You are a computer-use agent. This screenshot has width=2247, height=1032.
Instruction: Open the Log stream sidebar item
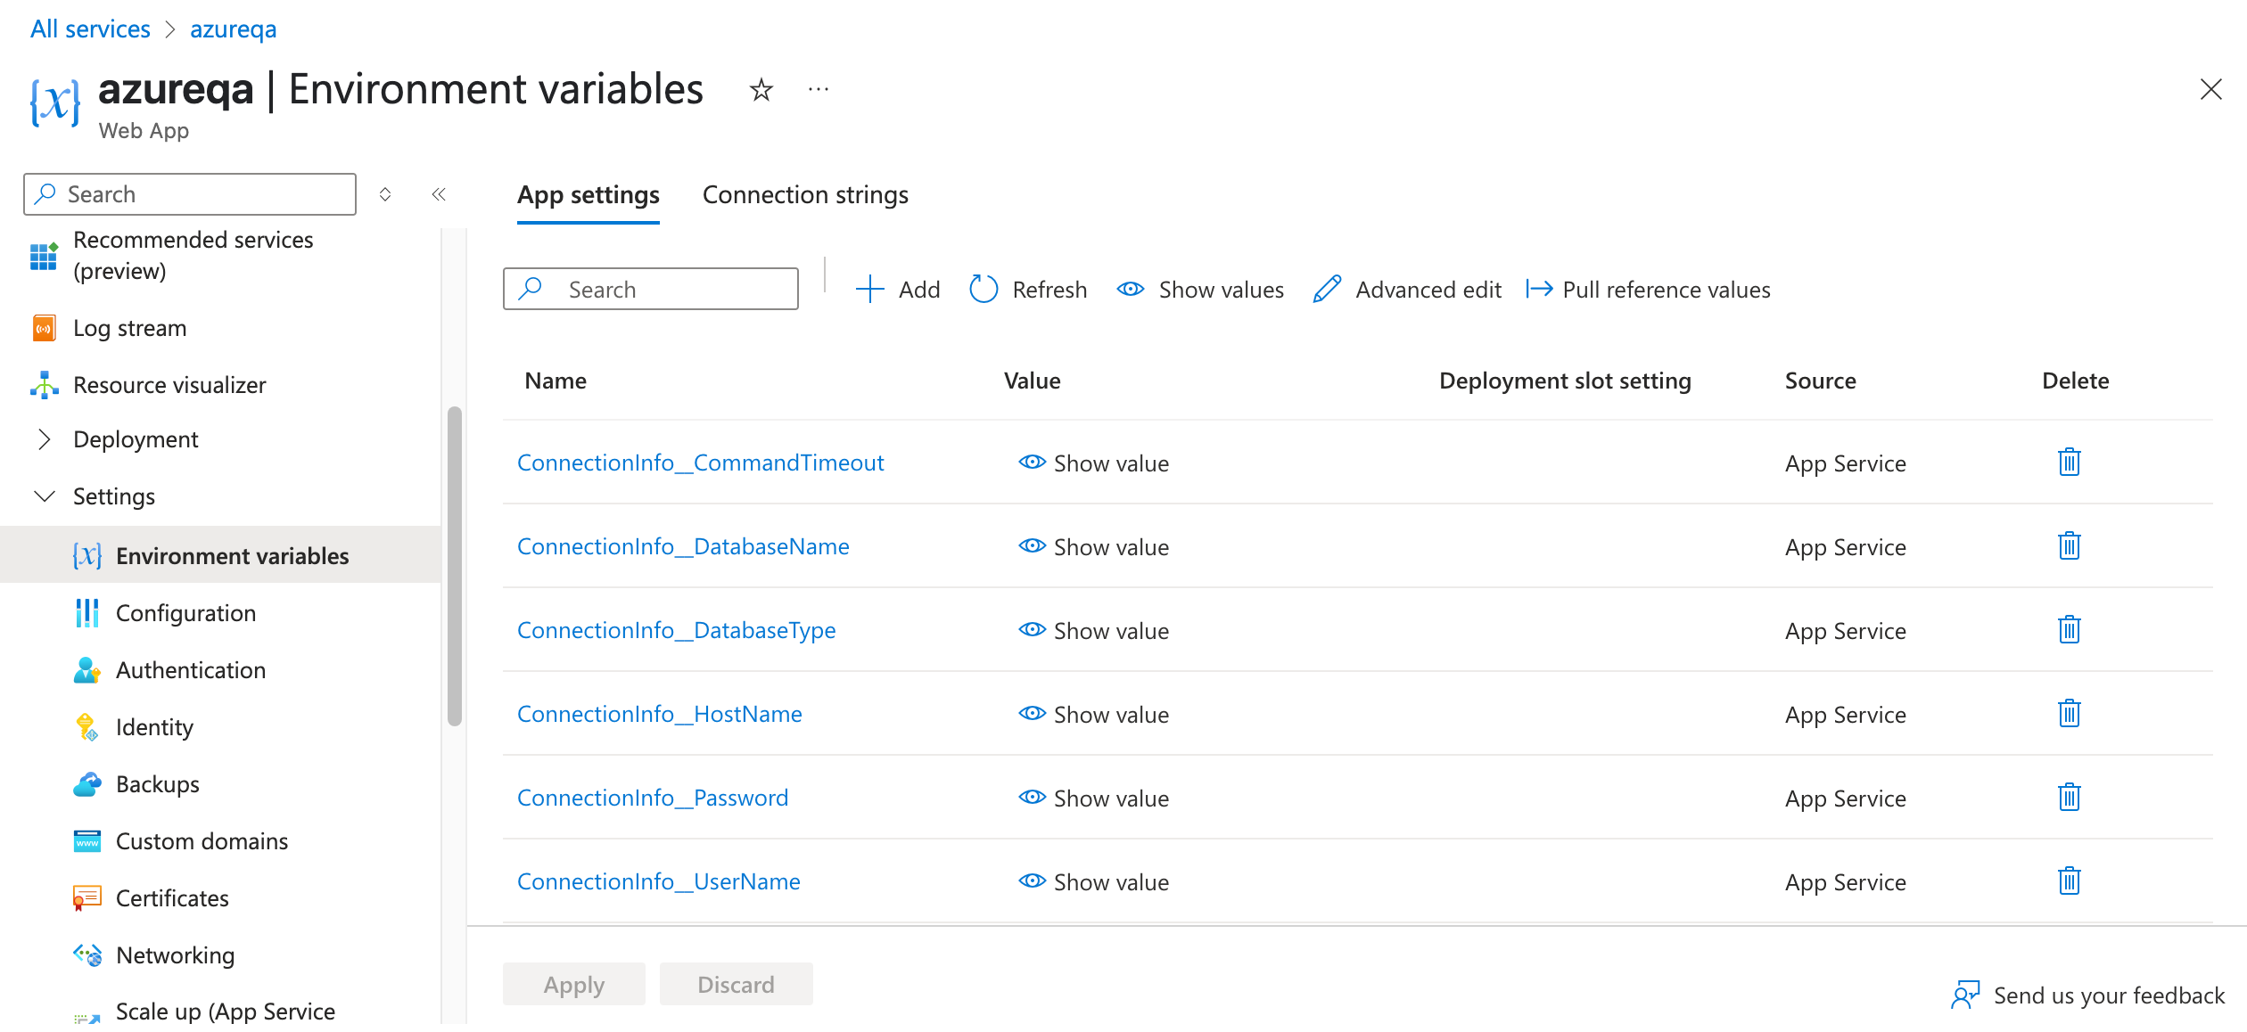tap(129, 328)
